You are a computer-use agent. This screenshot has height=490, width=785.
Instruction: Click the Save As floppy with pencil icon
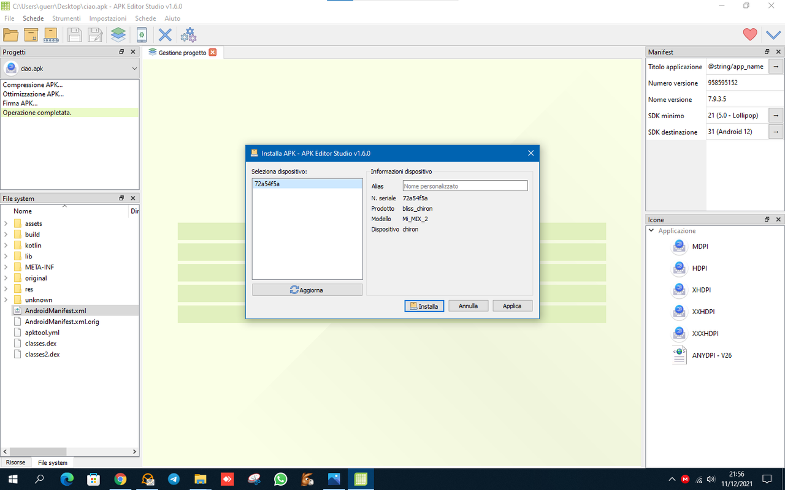point(94,35)
